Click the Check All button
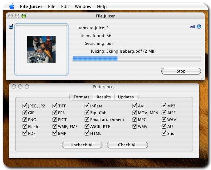Screen dimensions: 211x170 pos(127,145)
